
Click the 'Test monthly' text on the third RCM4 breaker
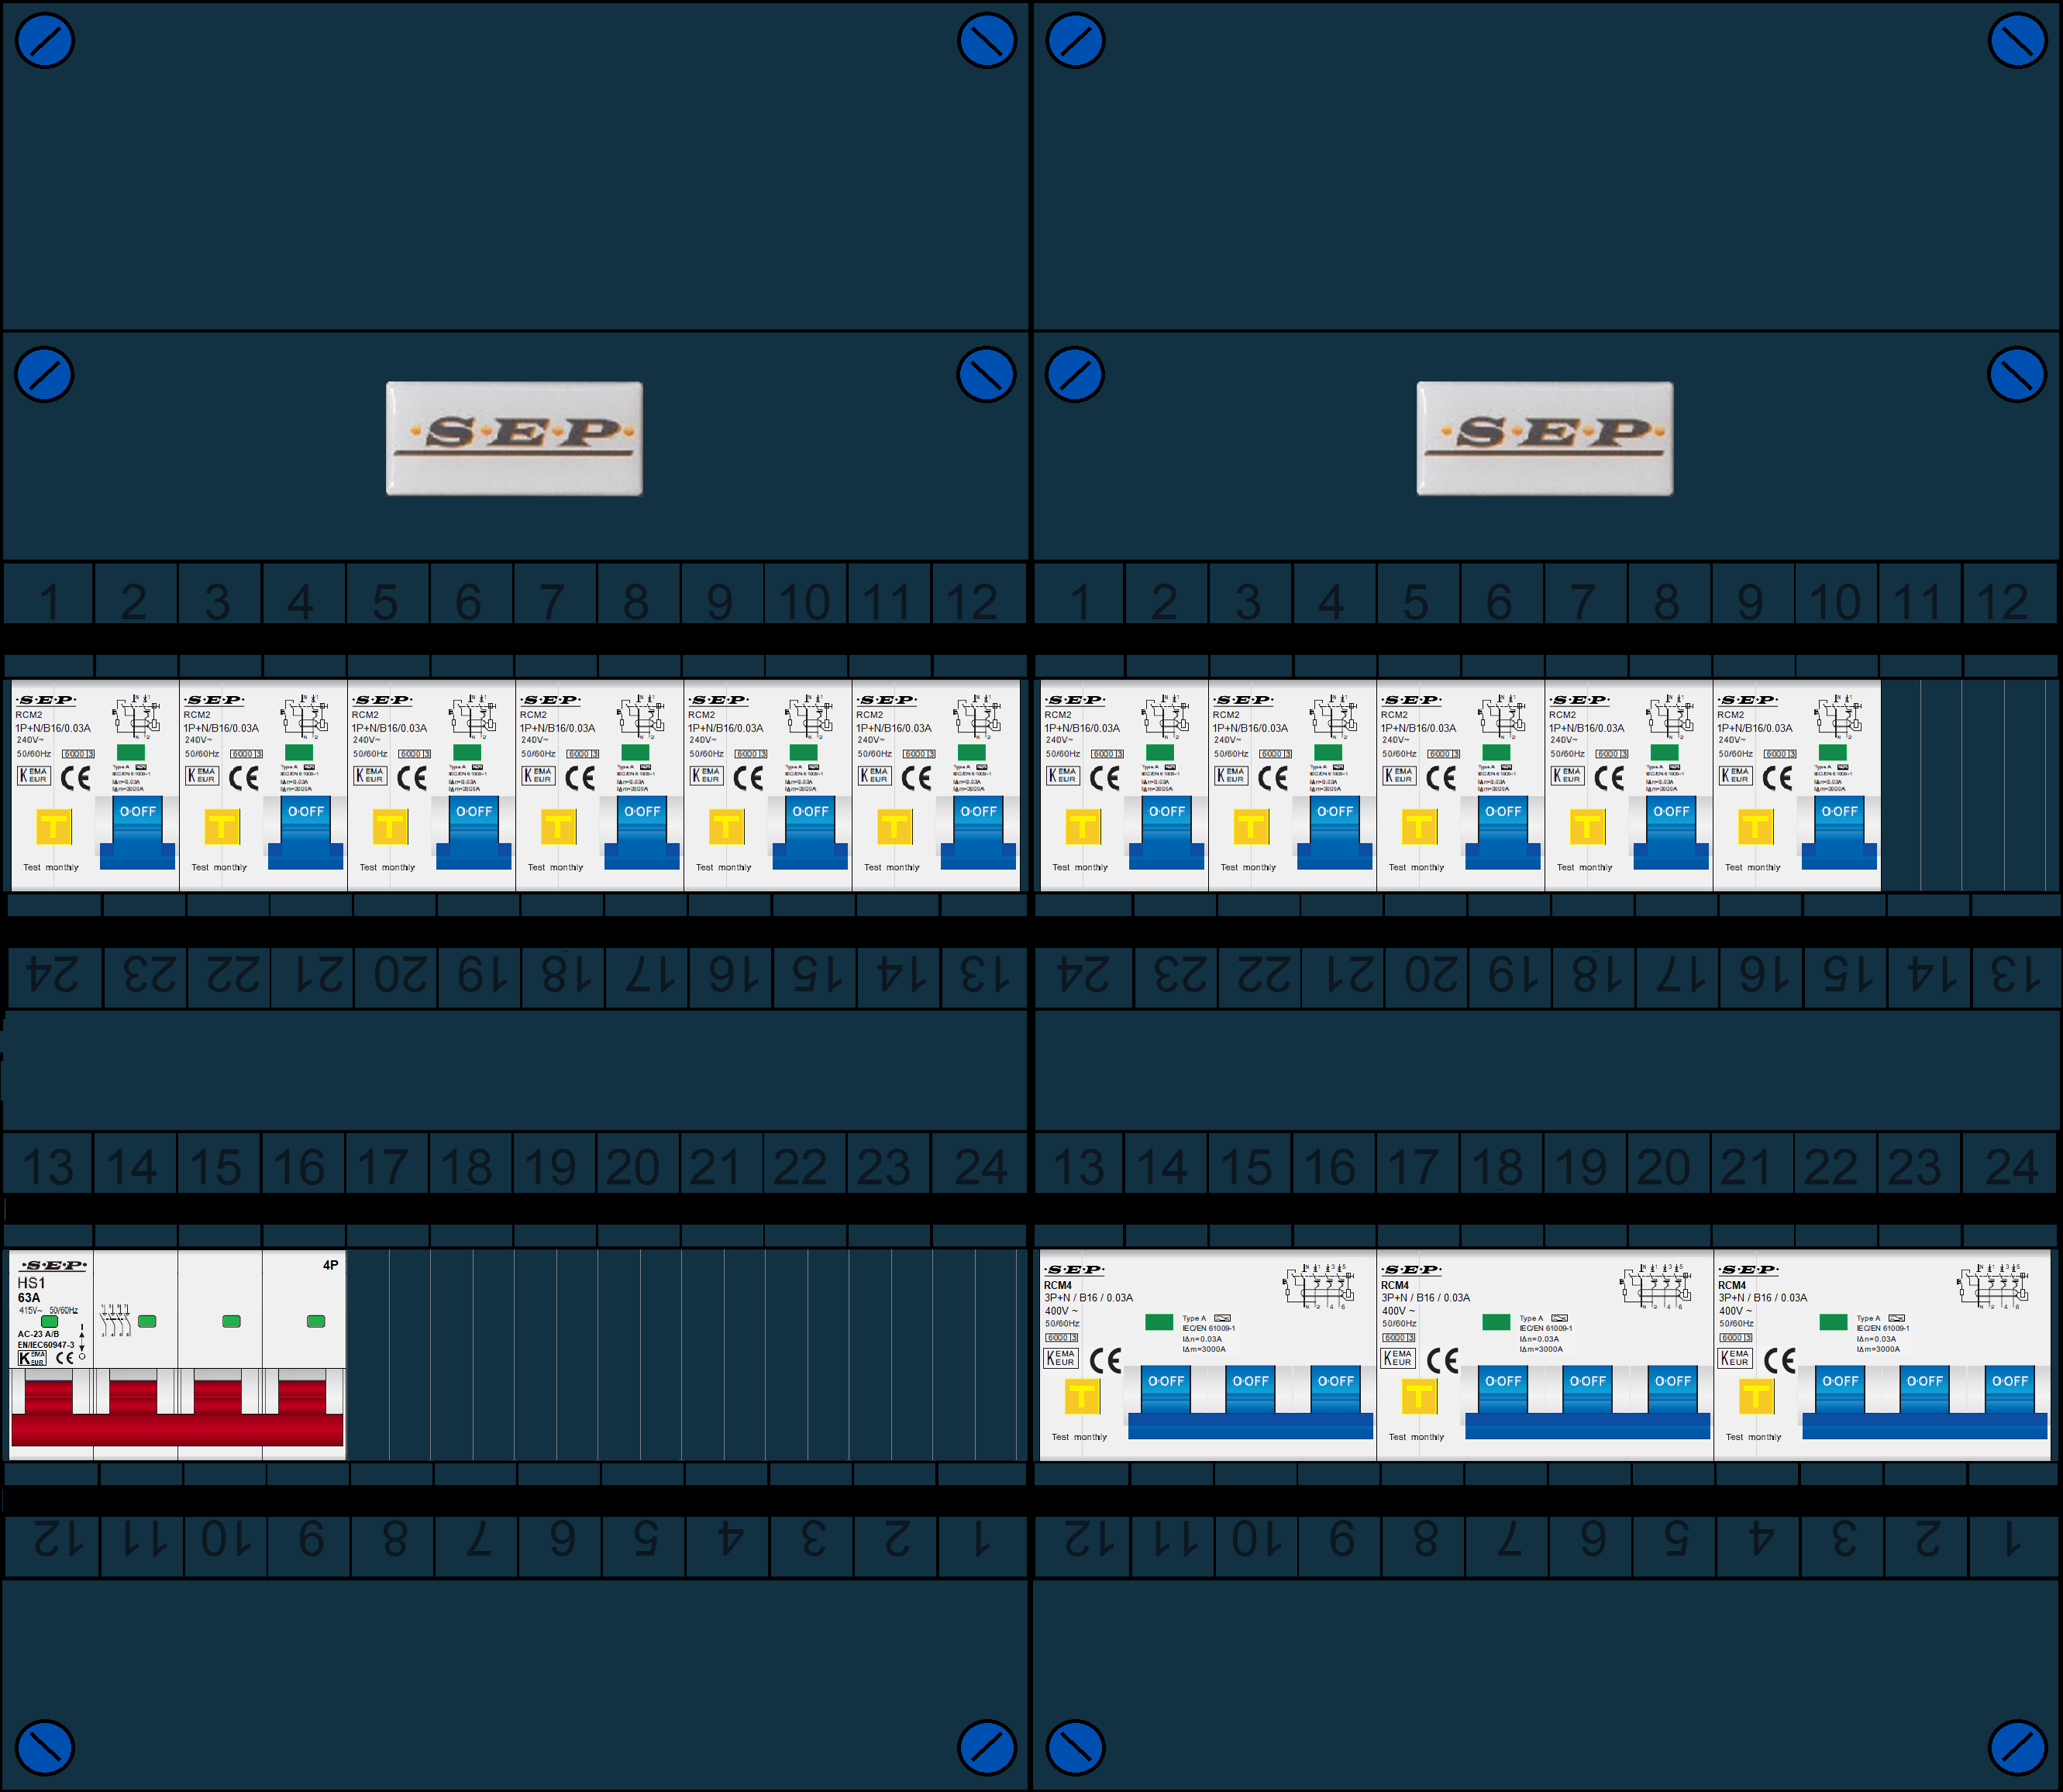(1753, 1437)
